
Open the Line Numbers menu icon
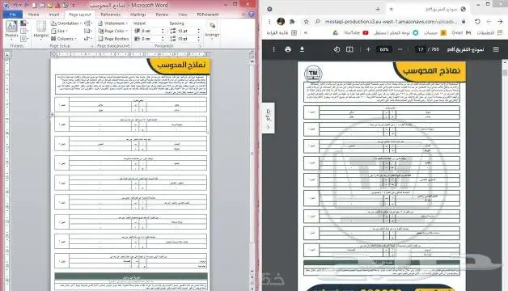coord(87,31)
